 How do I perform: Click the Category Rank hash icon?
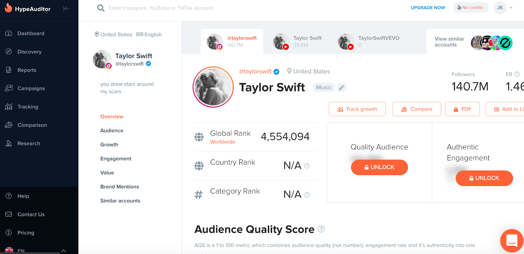(198, 195)
